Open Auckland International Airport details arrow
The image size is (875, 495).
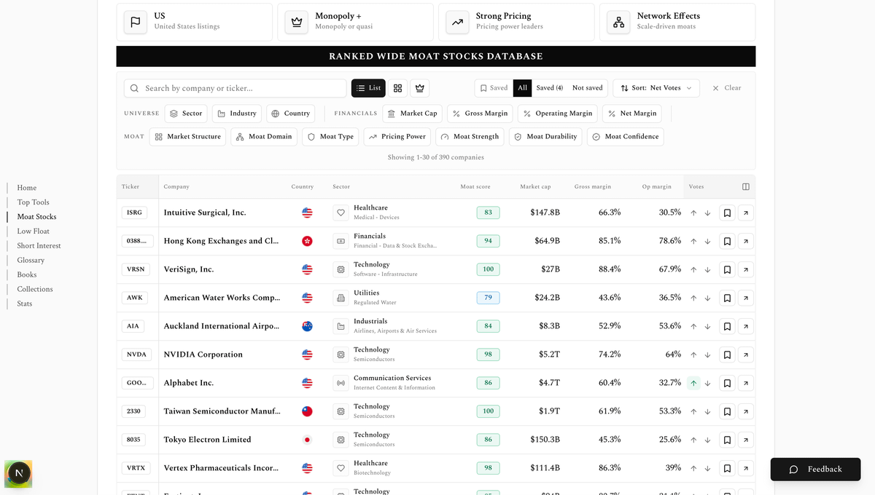coord(746,326)
